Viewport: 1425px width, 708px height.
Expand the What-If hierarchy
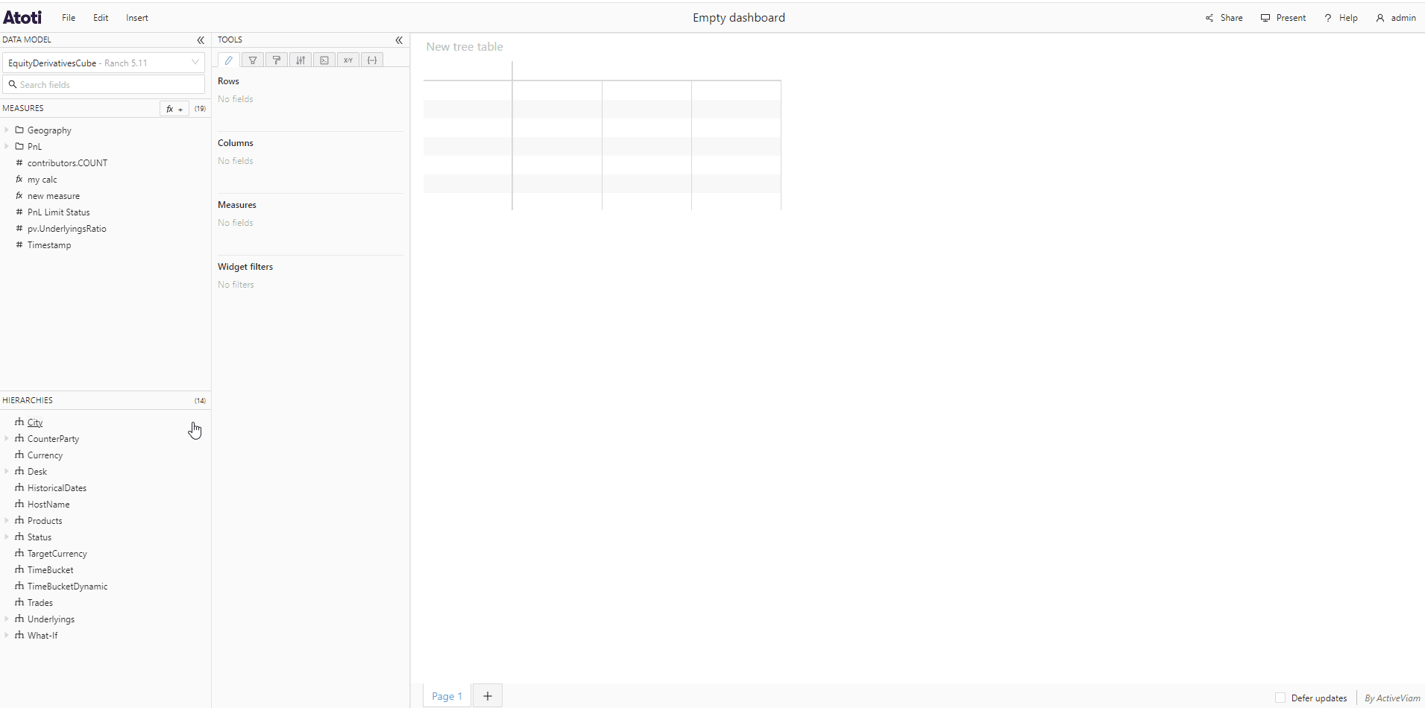(x=7, y=635)
